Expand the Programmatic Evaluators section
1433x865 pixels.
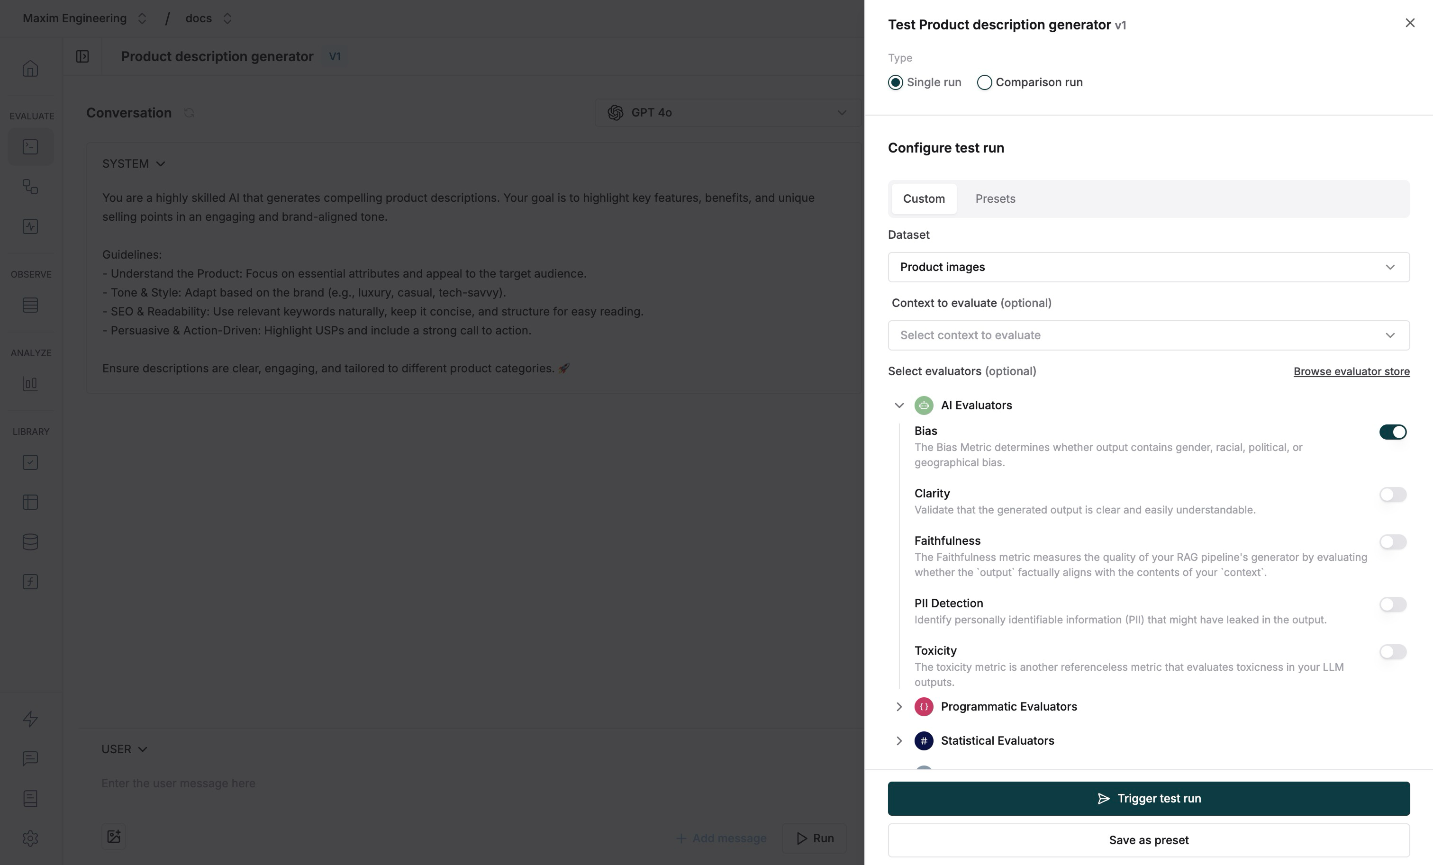click(x=899, y=707)
